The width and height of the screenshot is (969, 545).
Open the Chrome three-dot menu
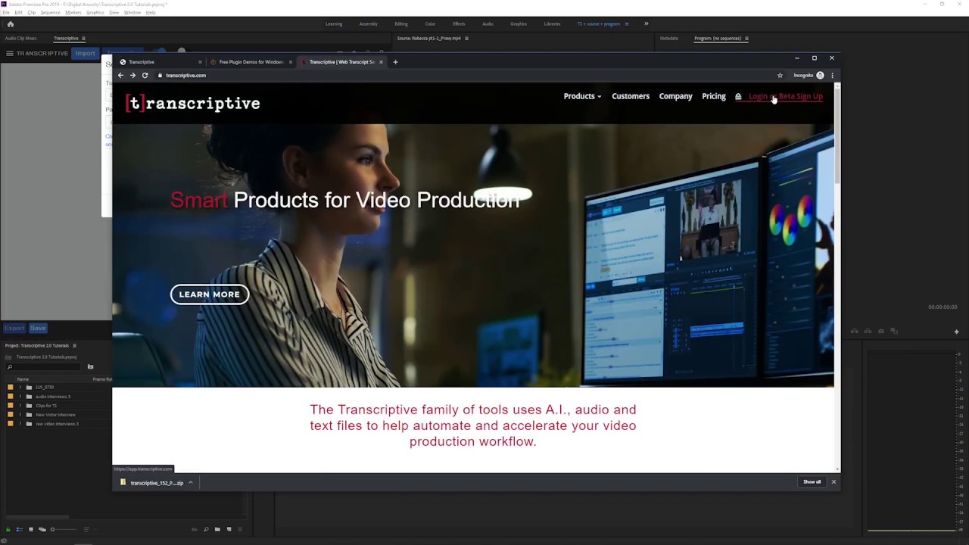coord(832,75)
